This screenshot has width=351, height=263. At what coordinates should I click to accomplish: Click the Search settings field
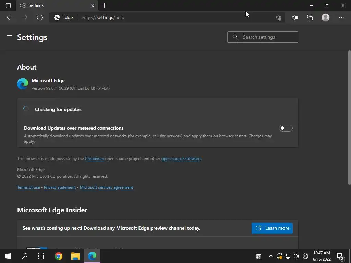point(263,37)
